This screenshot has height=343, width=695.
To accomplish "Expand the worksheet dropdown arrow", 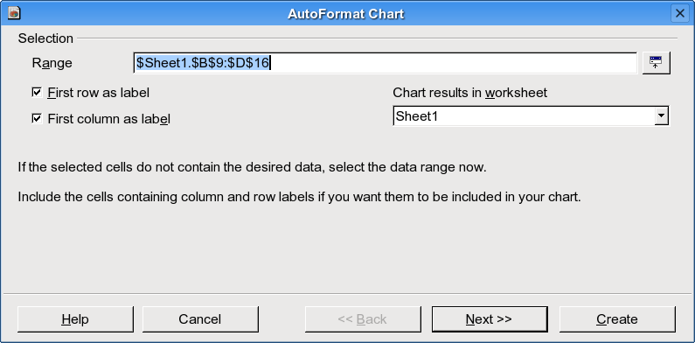I will [x=661, y=116].
